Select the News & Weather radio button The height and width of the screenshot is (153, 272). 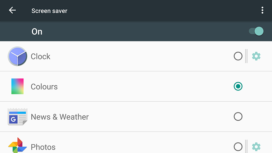[x=238, y=117]
